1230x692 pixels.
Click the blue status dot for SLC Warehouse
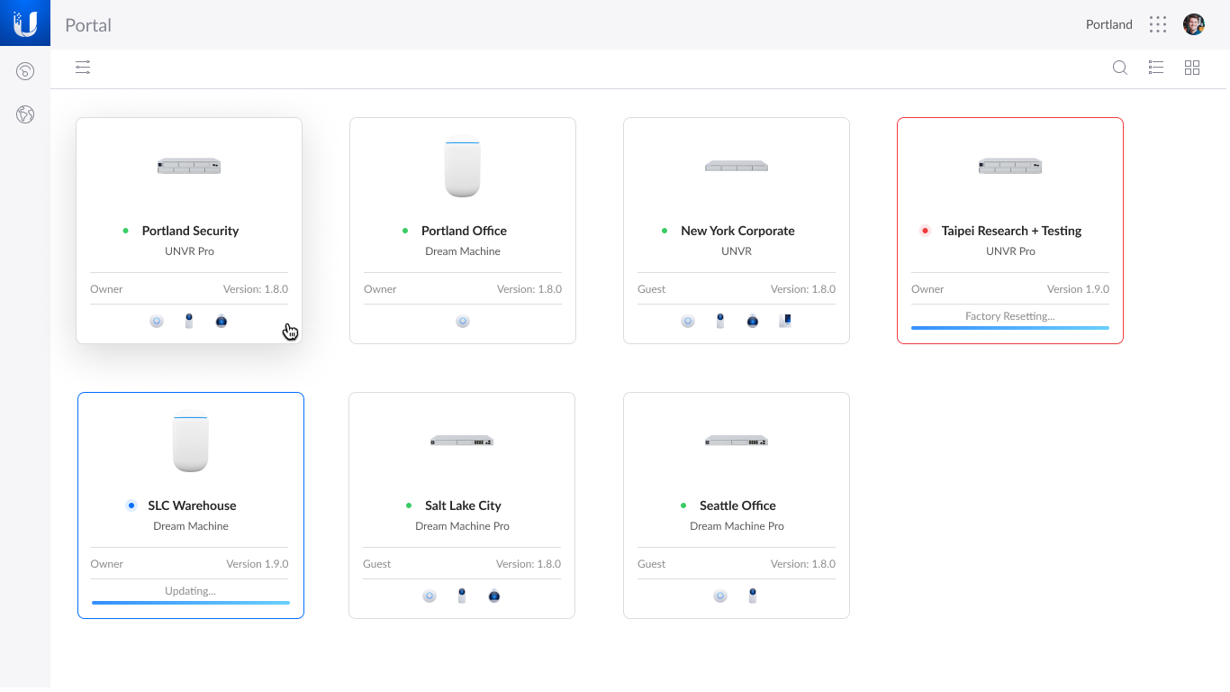(x=131, y=505)
